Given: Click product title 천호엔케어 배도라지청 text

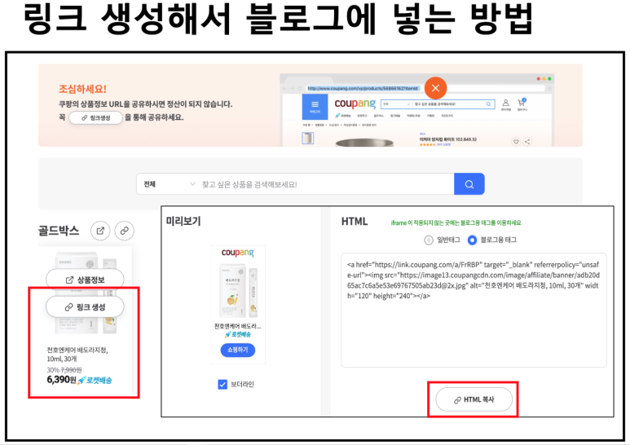Looking at the screenshot, I should pos(77,355).
